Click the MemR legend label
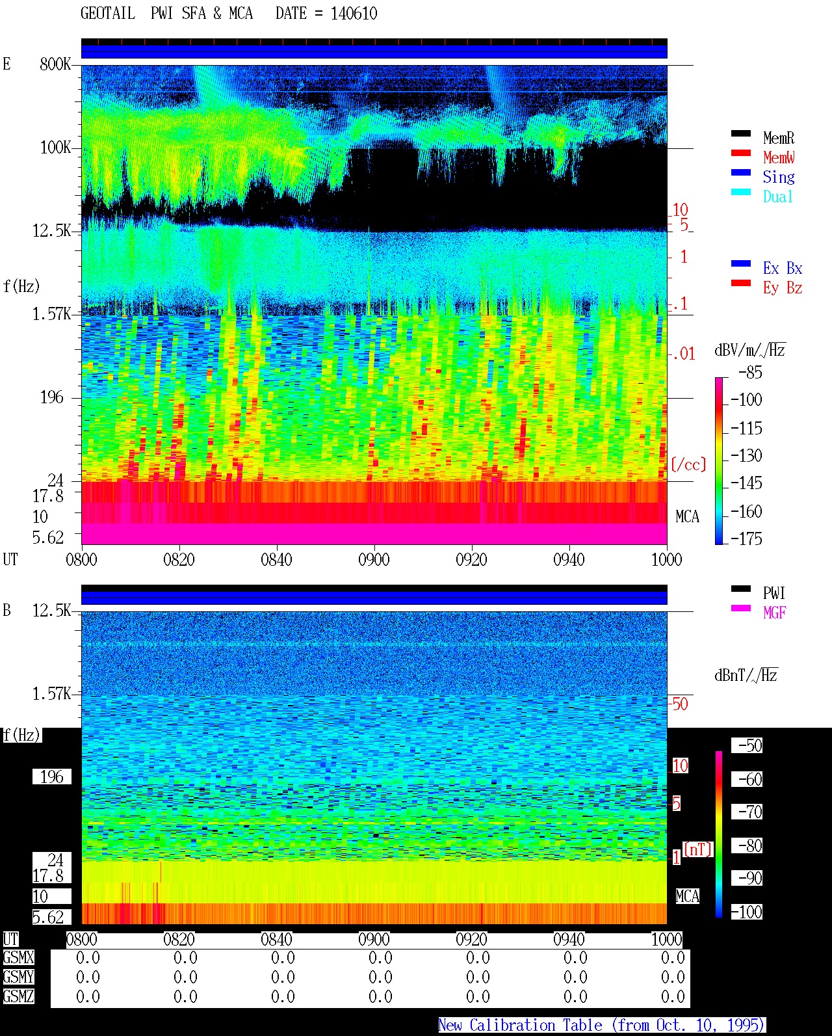 point(779,138)
